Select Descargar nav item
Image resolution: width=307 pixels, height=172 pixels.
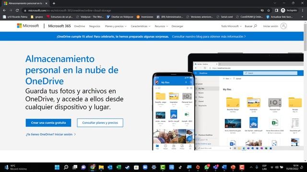click(x=177, y=26)
